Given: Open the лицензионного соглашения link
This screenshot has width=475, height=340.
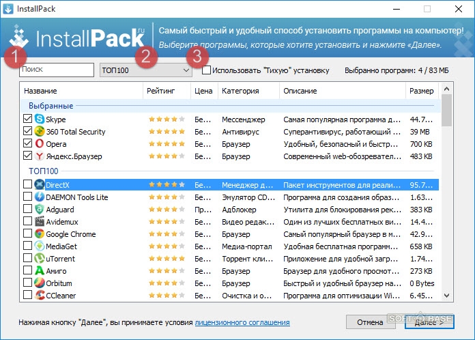Looking at the screenshot, I should (x=242, y=322).
